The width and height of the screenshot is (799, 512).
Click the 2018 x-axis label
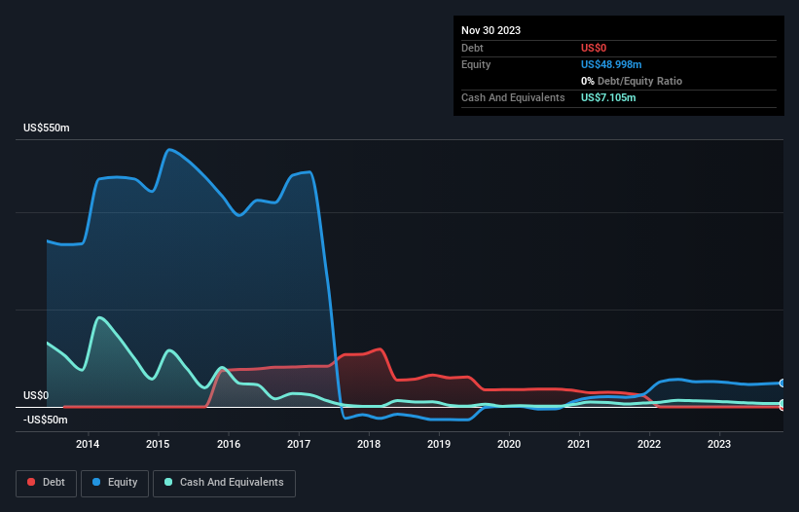tap(369, 444)
